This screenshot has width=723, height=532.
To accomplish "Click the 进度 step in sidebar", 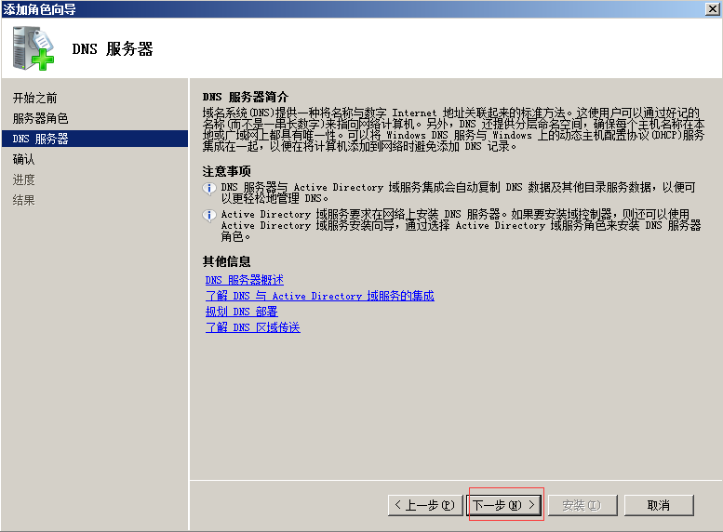I will (x=24, y=180).
